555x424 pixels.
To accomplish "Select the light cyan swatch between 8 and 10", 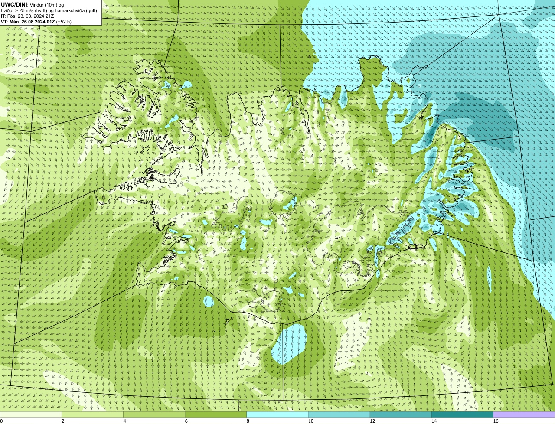I will [278, 414].
